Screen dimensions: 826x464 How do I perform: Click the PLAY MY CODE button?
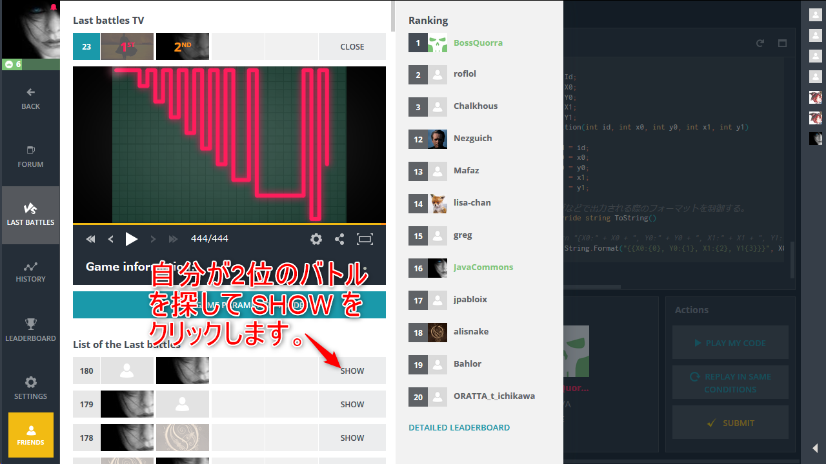tap(730, 342)
